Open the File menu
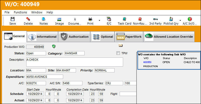 click(7, 12)
